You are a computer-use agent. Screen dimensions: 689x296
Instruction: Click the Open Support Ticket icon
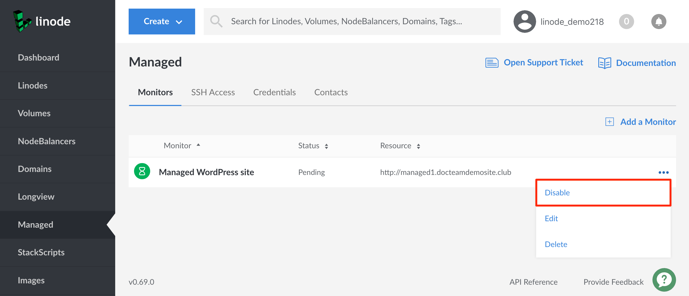point(492,63)
